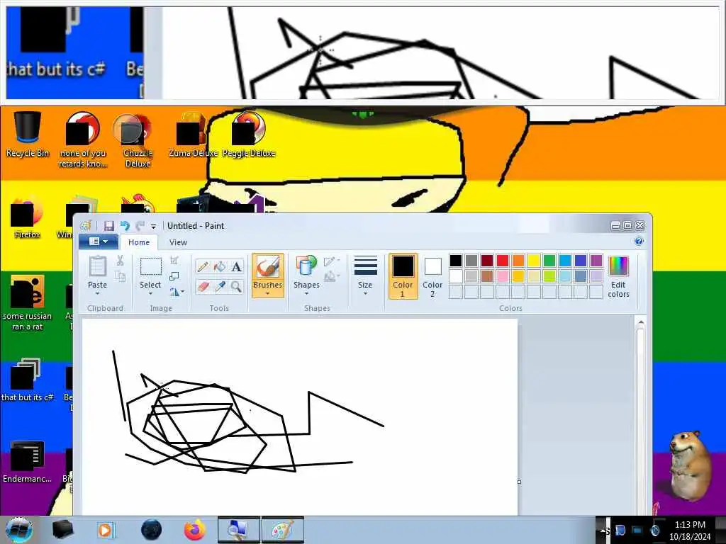Pick the green color swatch

[549, 261]
